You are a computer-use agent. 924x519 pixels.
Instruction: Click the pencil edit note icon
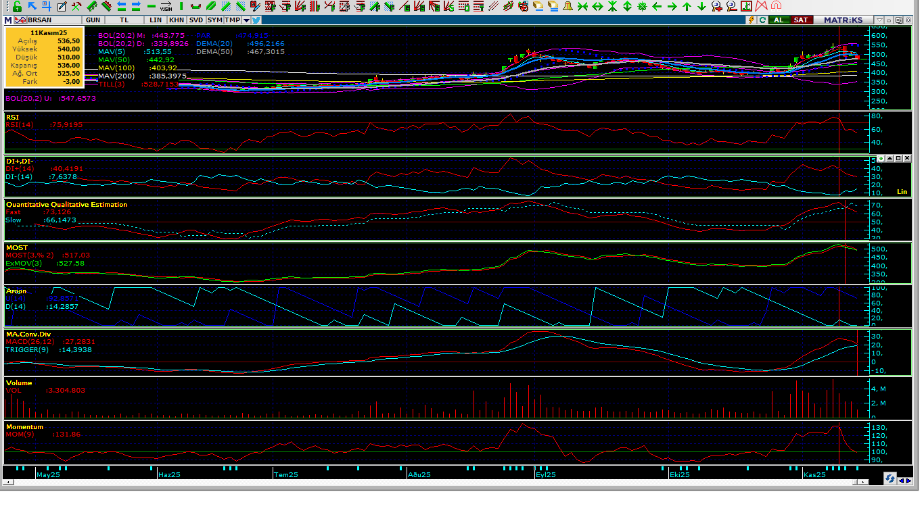coord(62,7)
